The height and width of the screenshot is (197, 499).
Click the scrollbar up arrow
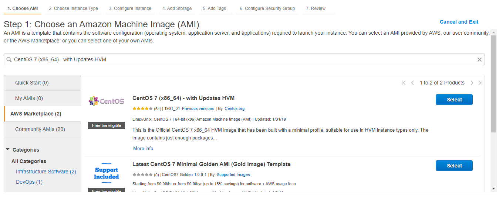click(493, 32)
